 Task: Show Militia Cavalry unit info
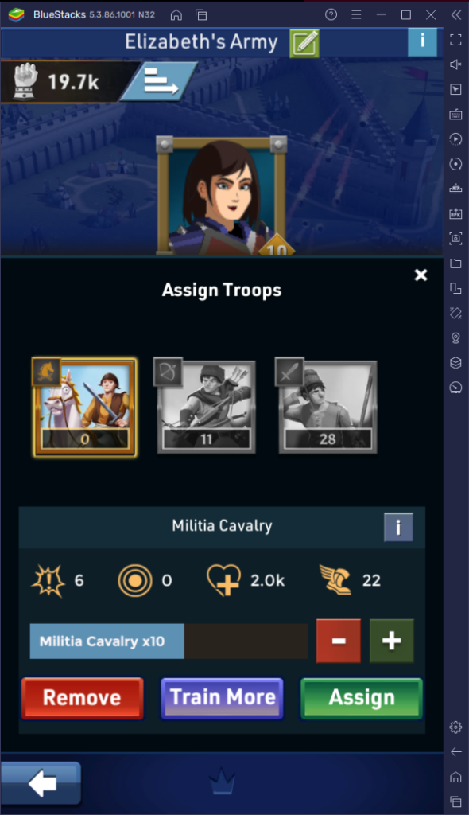click(398, 527)
